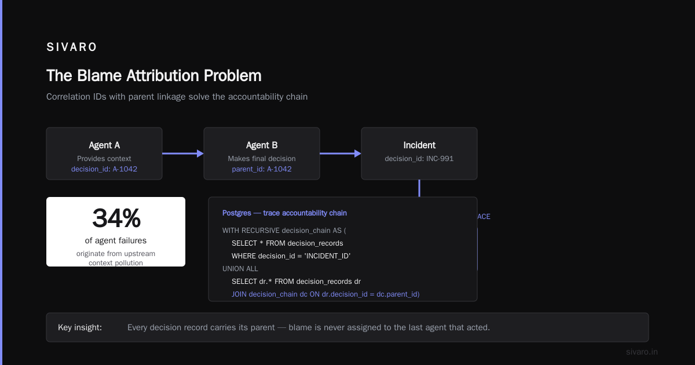Click 'Provides context' under Agent A

(104, 159)
